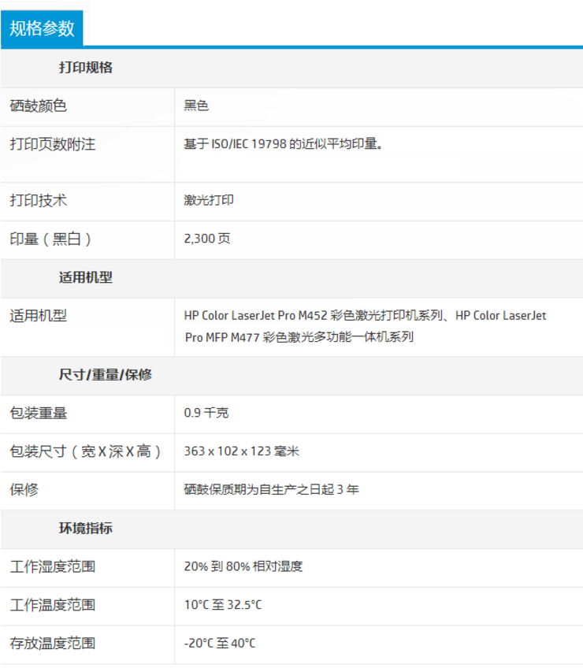583x668 pixels.
Task: Click the 硒鼓颜色 label
Action: 39,106
